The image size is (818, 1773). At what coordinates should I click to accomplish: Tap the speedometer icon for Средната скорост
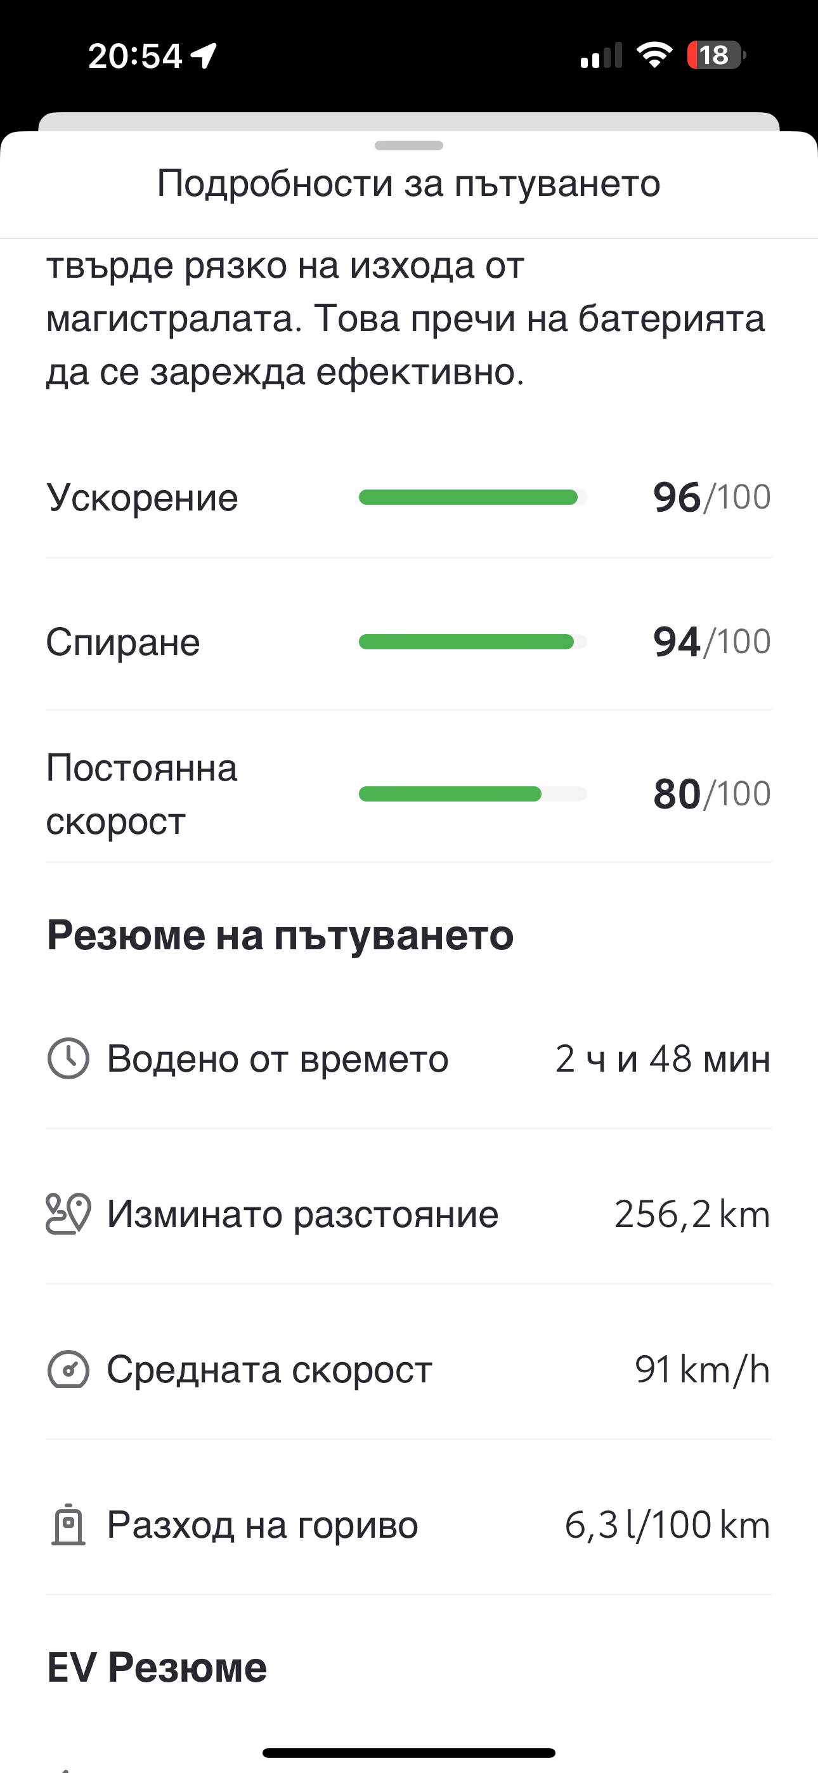(x=67, y=1369)
